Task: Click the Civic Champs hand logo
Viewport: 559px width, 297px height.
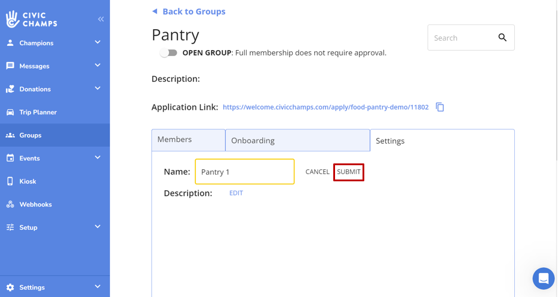Action: 13,19
